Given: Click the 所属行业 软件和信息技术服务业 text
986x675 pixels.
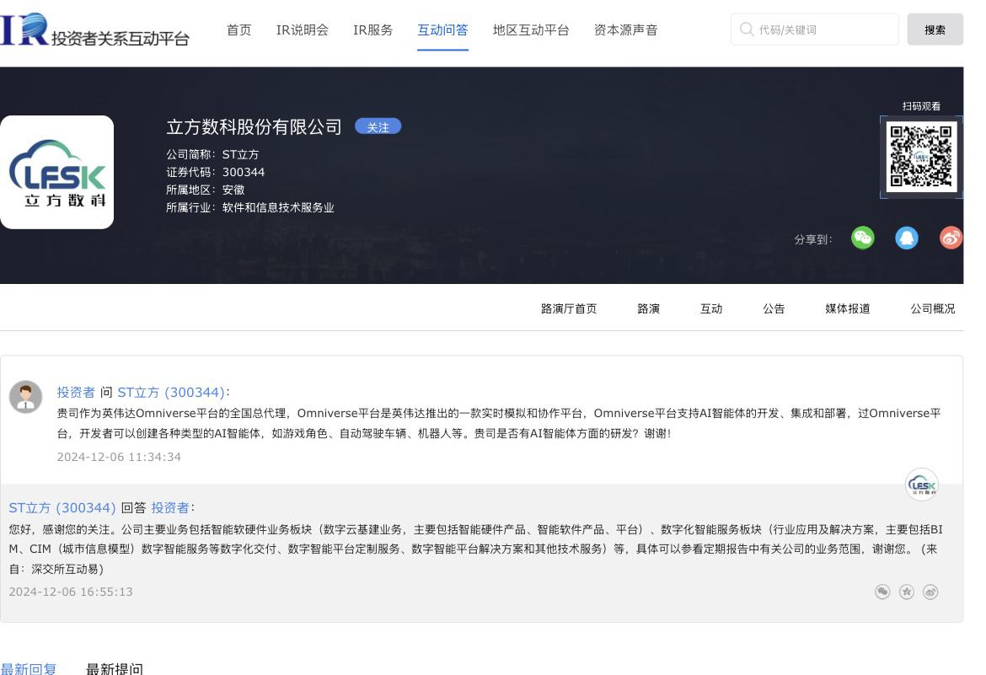Looking at the screenshot, I should pos(250,207).
